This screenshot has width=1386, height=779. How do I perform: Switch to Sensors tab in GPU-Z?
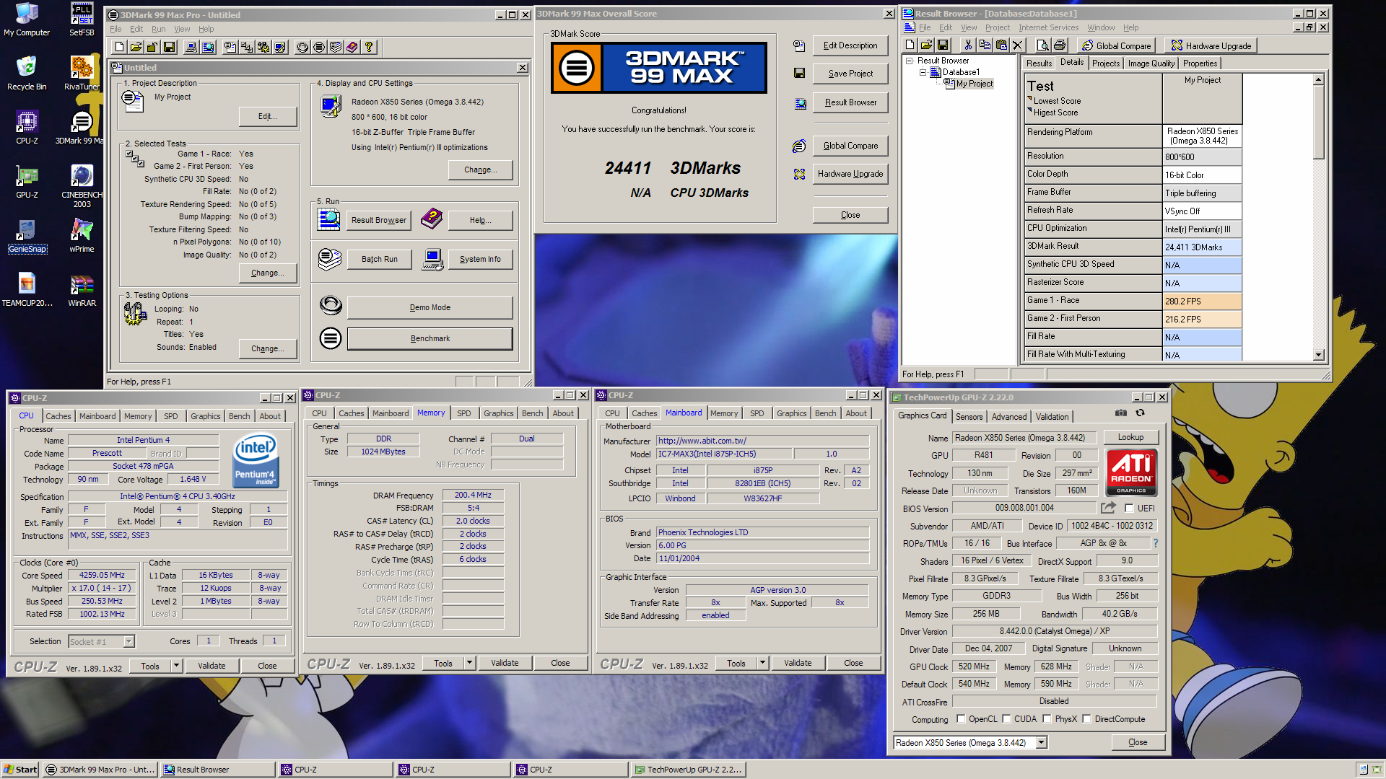coord(969,417)
